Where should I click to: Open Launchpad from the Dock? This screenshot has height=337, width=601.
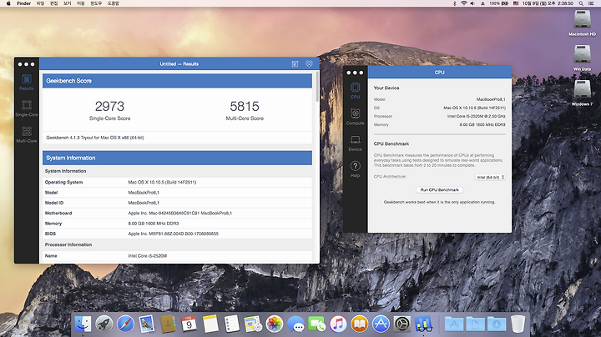point(104,324)
